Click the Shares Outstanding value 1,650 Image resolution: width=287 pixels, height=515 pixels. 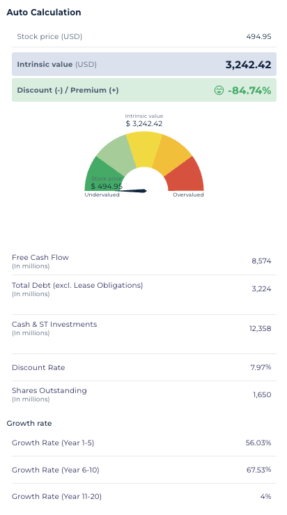coord(262,395)
